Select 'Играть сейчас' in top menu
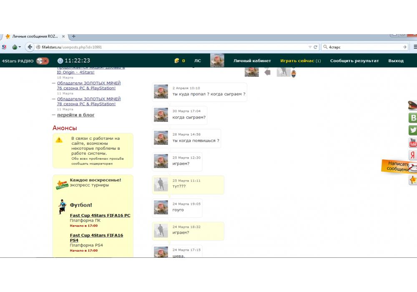The image size is (417, 292). tap(297, 61)
